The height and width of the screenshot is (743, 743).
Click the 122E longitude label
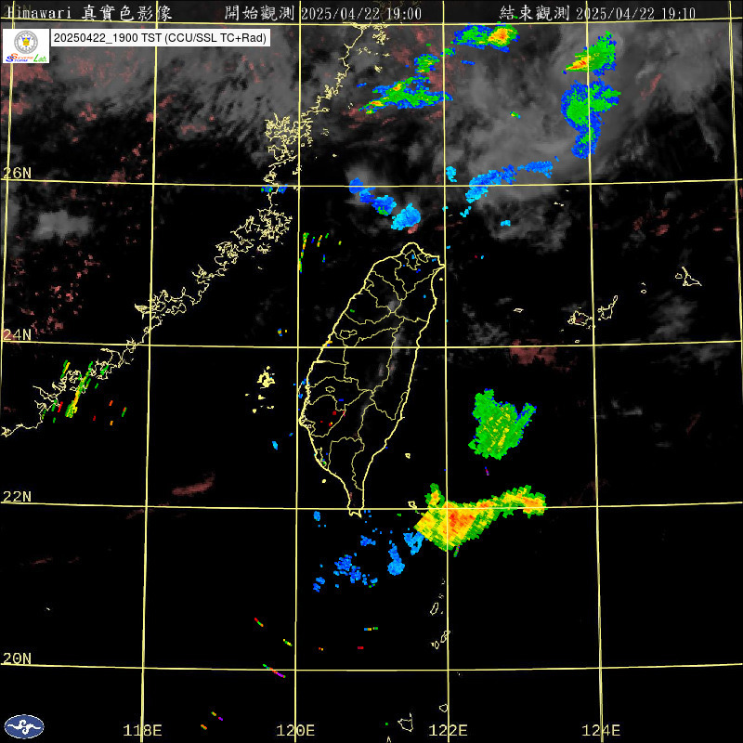pyautogui.click(x=448, y=730)
